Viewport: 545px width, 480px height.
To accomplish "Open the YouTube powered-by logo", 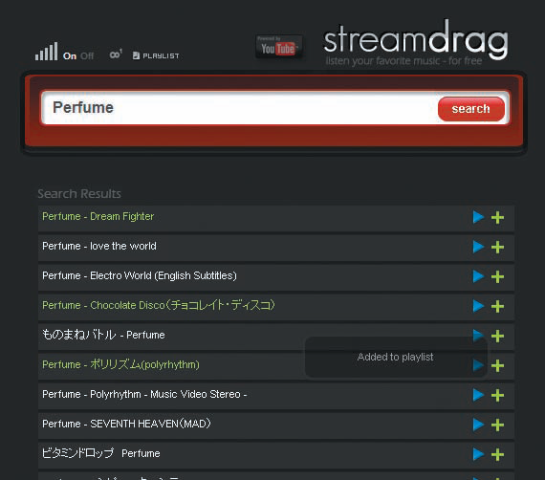I will [x=279, y=47].
